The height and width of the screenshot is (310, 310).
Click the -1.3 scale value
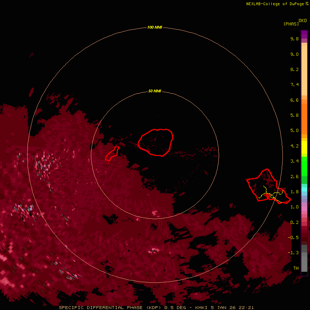tap(293, 253)
